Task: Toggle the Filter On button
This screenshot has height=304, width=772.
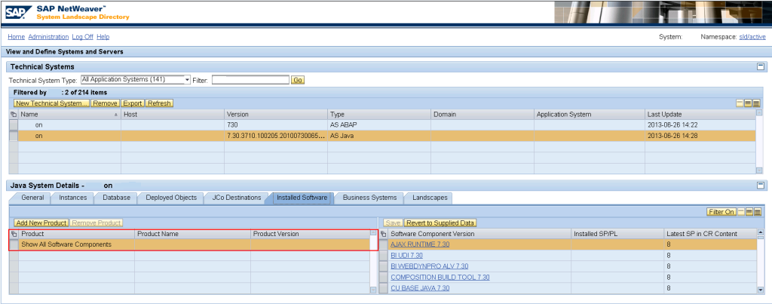Action: tap(721, 212)
